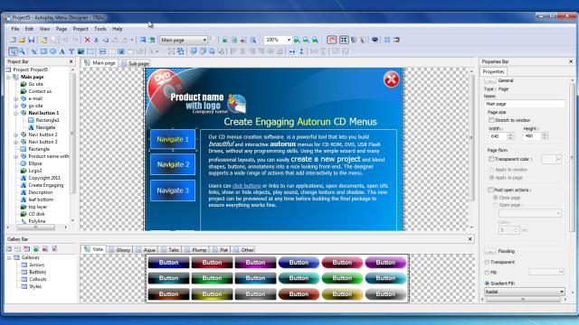
Task: Click red close button on the menu preview
Action: coord(391,79)
